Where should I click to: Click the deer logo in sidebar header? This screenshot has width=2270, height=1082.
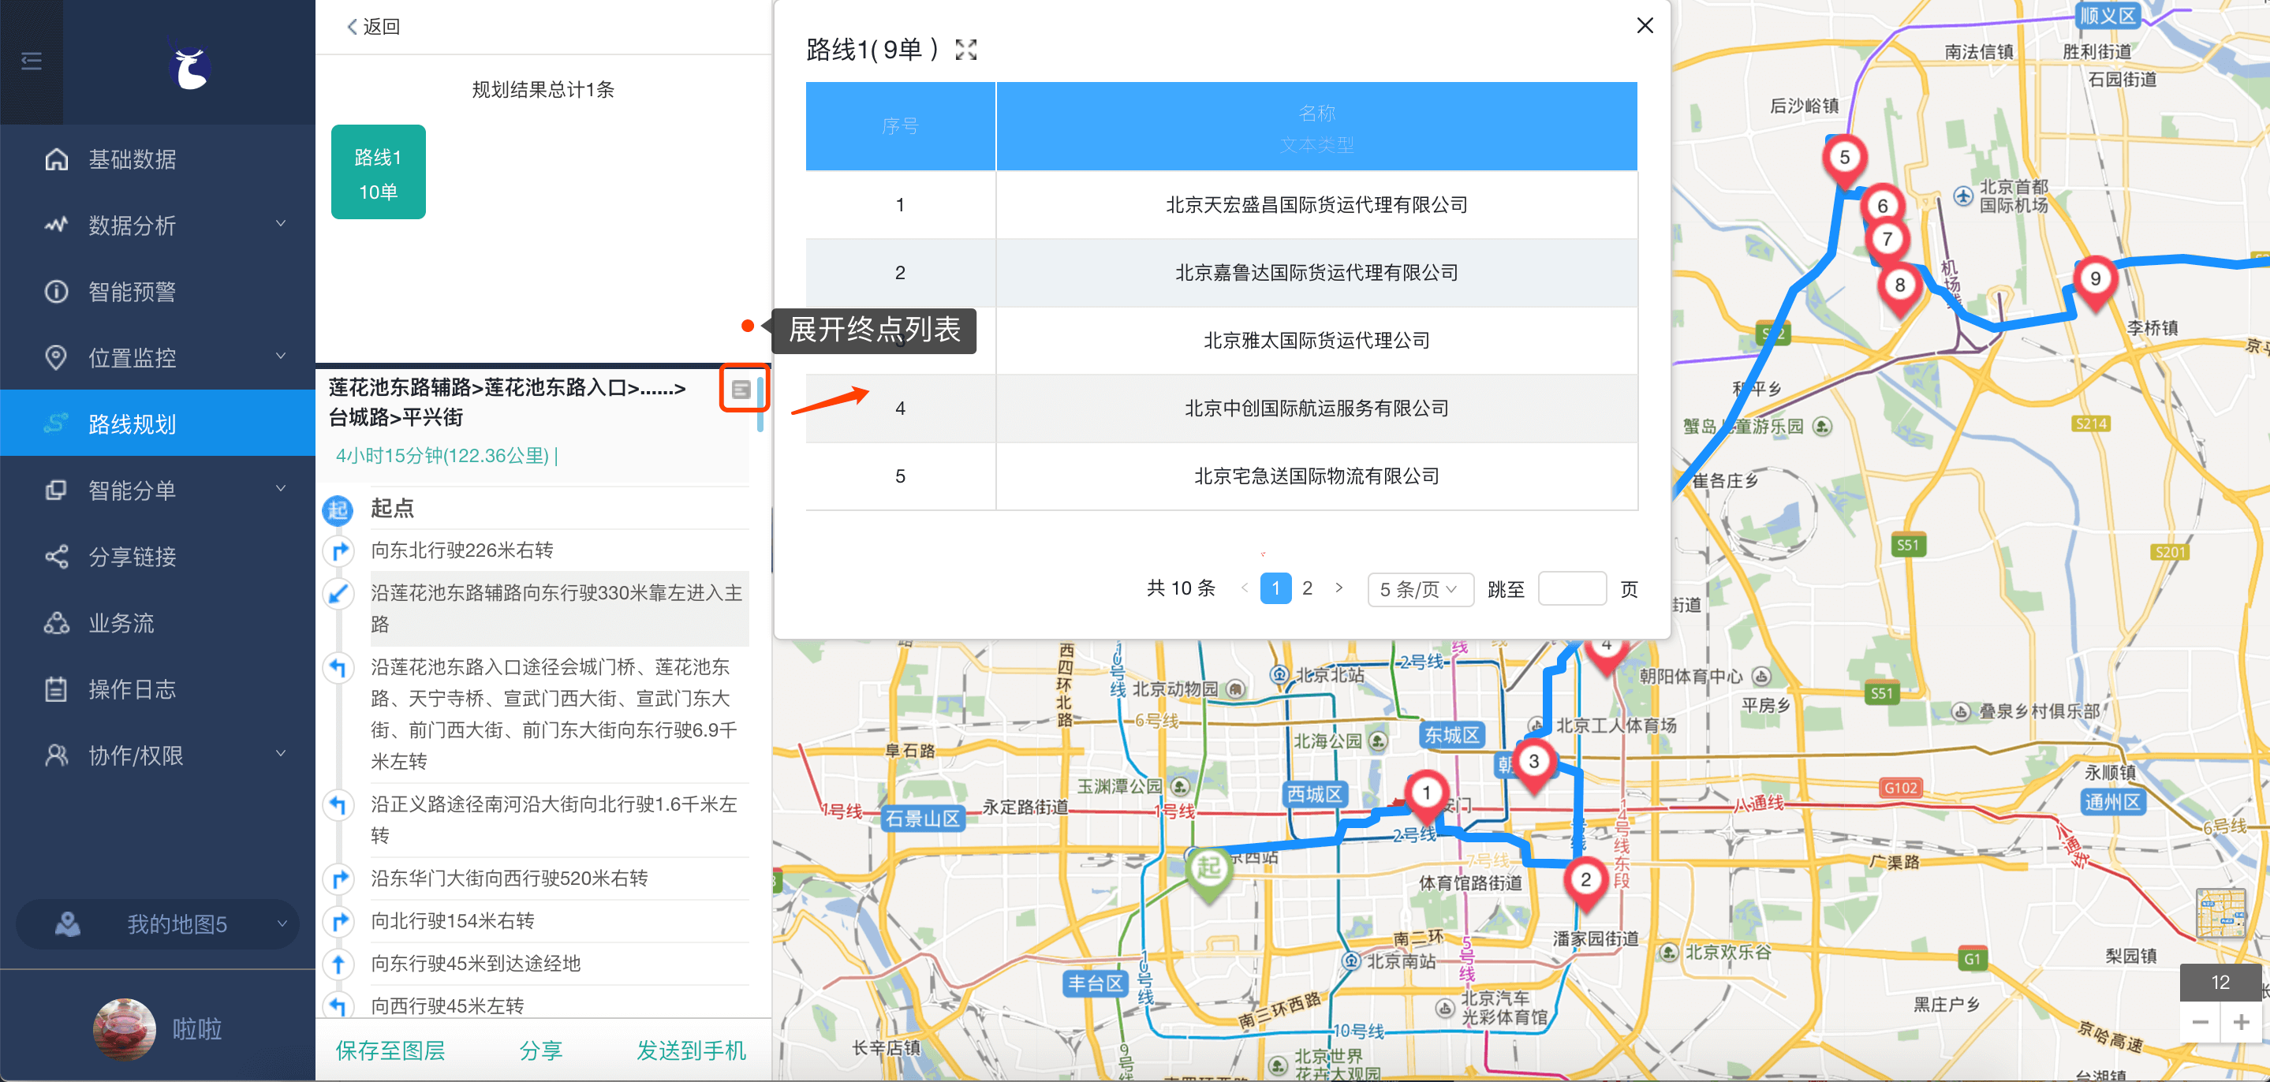pos(190,67)
